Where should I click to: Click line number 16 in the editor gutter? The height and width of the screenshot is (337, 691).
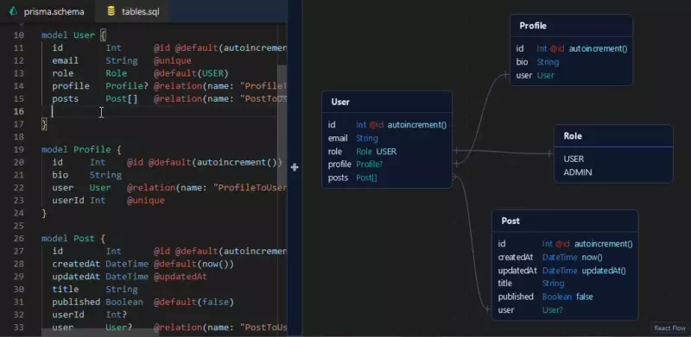click(x=18, y=111)
